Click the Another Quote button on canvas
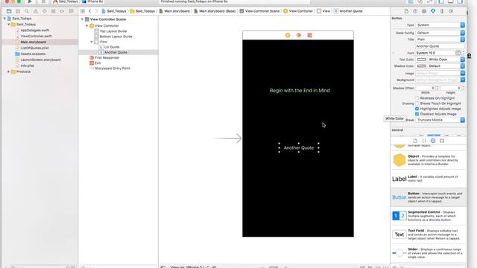Screen dimensions: 477x268 pyautogui.click(x=299, y=148)
